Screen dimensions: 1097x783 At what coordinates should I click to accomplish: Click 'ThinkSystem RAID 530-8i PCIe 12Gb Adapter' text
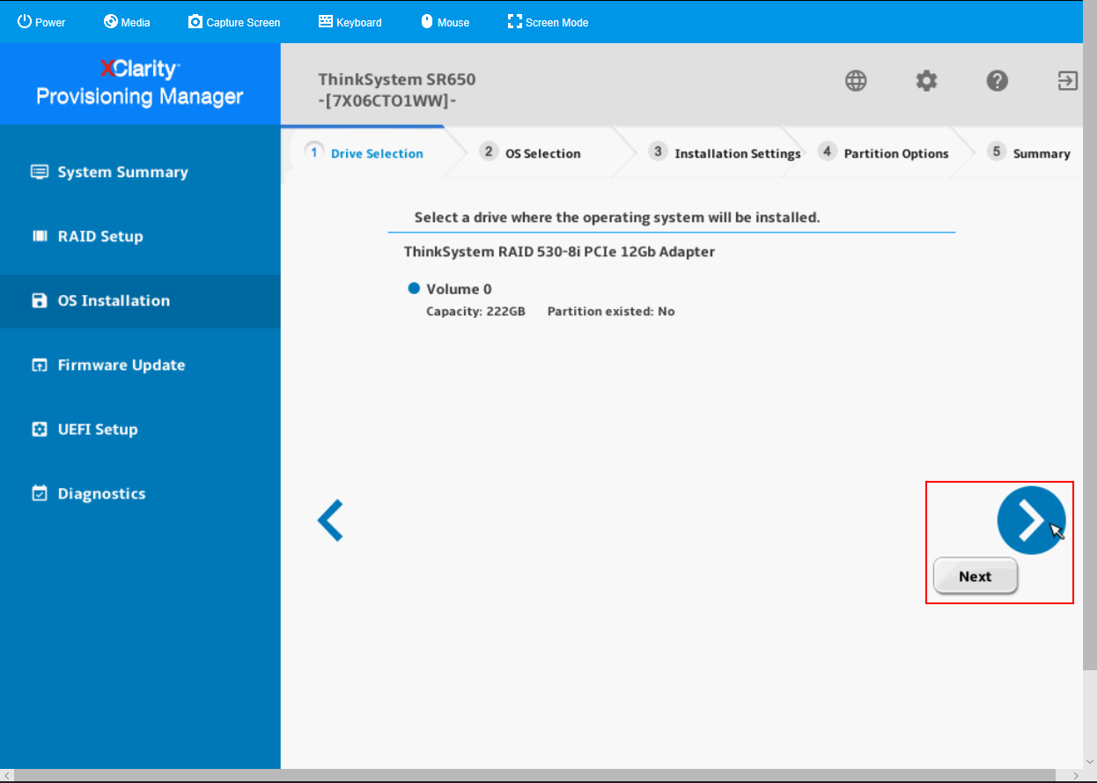559,252
